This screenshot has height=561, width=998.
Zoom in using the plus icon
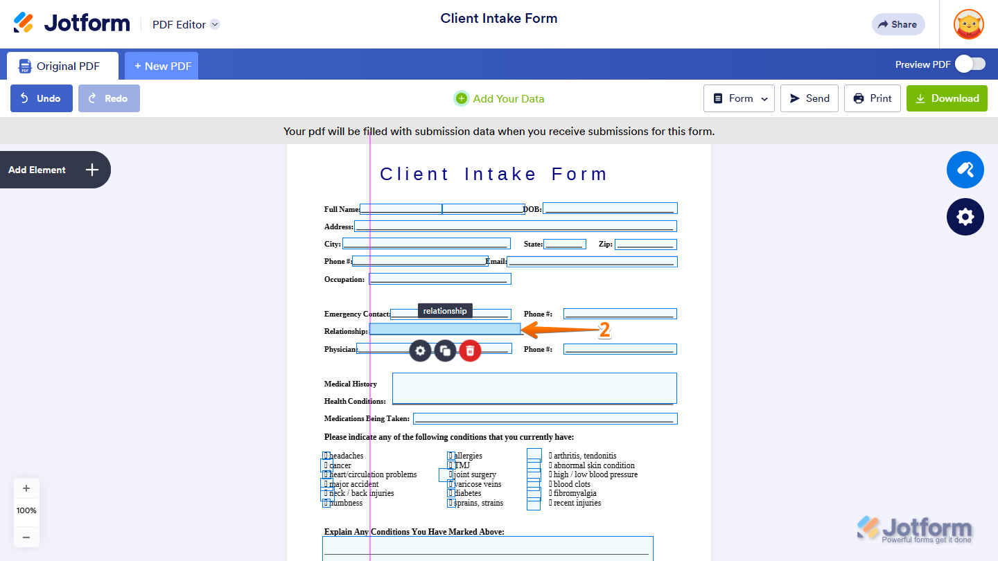[26, 488]
